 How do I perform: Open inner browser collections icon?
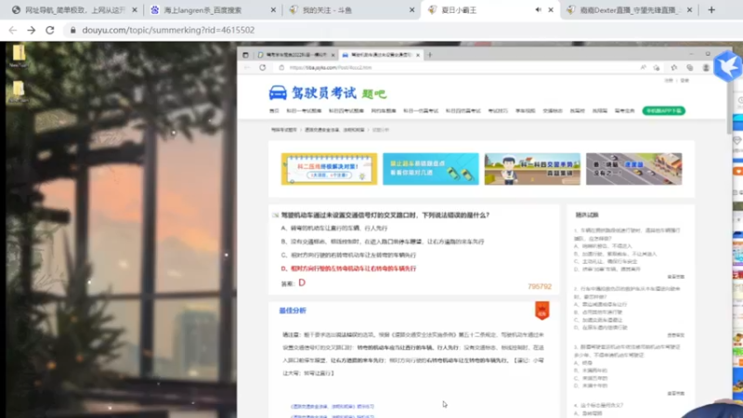pyautogui.click(x=689, y=68)
